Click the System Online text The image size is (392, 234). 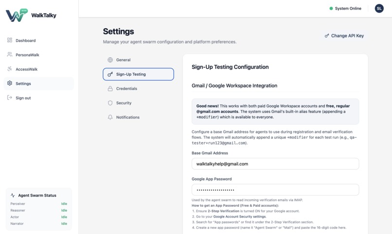coord(348,8)
